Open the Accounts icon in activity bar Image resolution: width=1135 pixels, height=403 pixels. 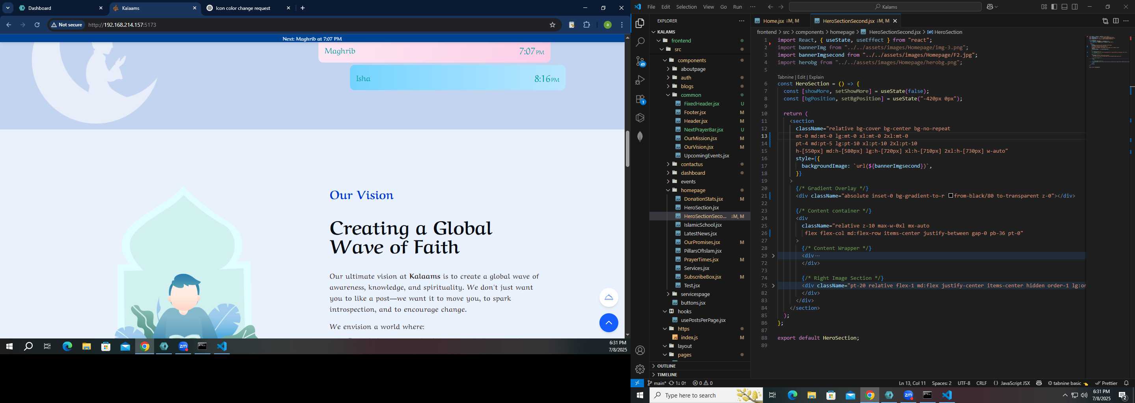coord(640,350)
